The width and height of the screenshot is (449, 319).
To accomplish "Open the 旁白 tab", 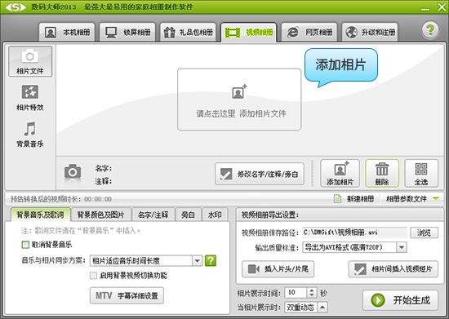I will (188, 215).
